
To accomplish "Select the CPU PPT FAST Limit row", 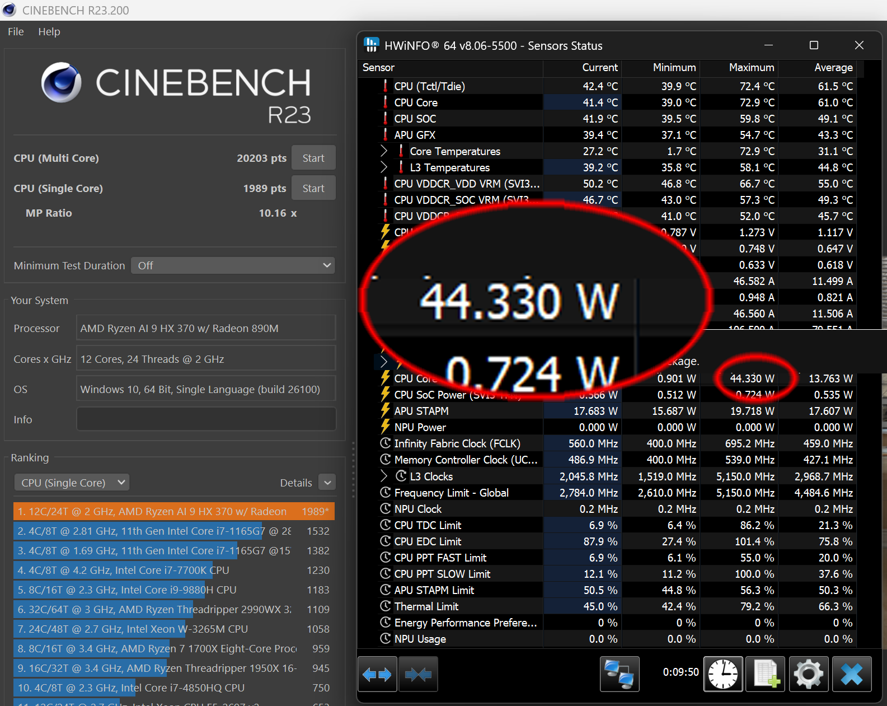I will (x=608, y=557).
